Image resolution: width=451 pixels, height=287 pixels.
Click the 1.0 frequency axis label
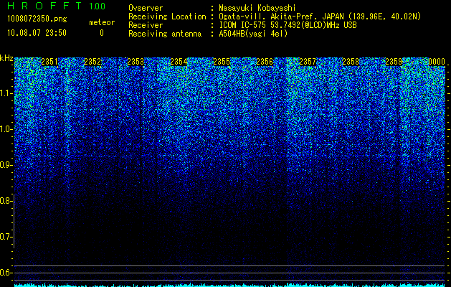click(5, 129)
